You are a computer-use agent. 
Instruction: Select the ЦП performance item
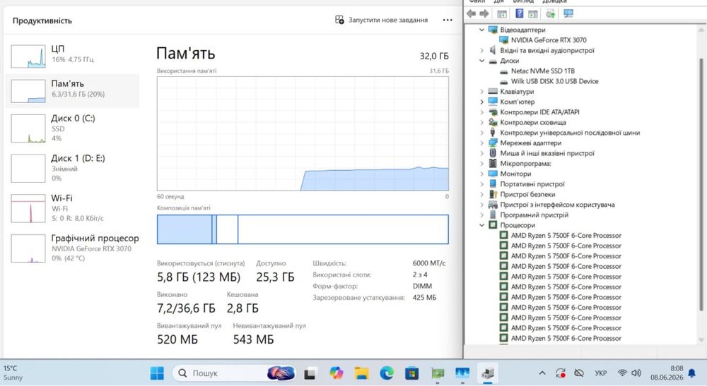(x=72, y=55)
